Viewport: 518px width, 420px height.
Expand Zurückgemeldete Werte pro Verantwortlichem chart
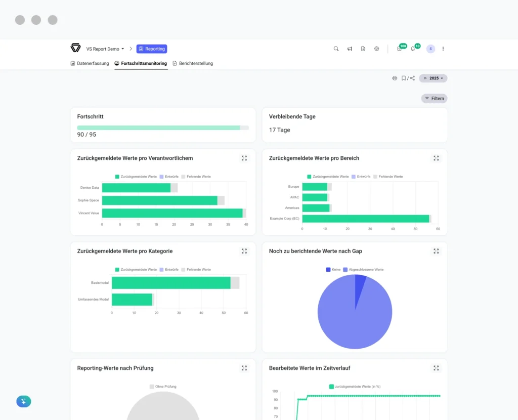[244, 158]
